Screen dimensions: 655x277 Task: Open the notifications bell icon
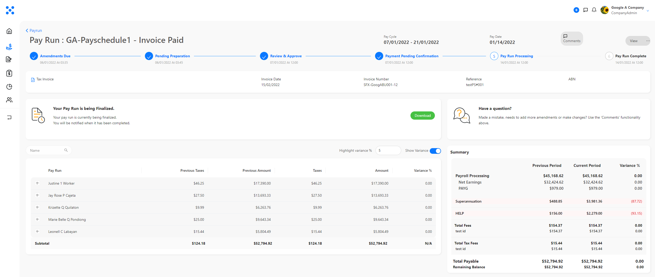point(594,10)
